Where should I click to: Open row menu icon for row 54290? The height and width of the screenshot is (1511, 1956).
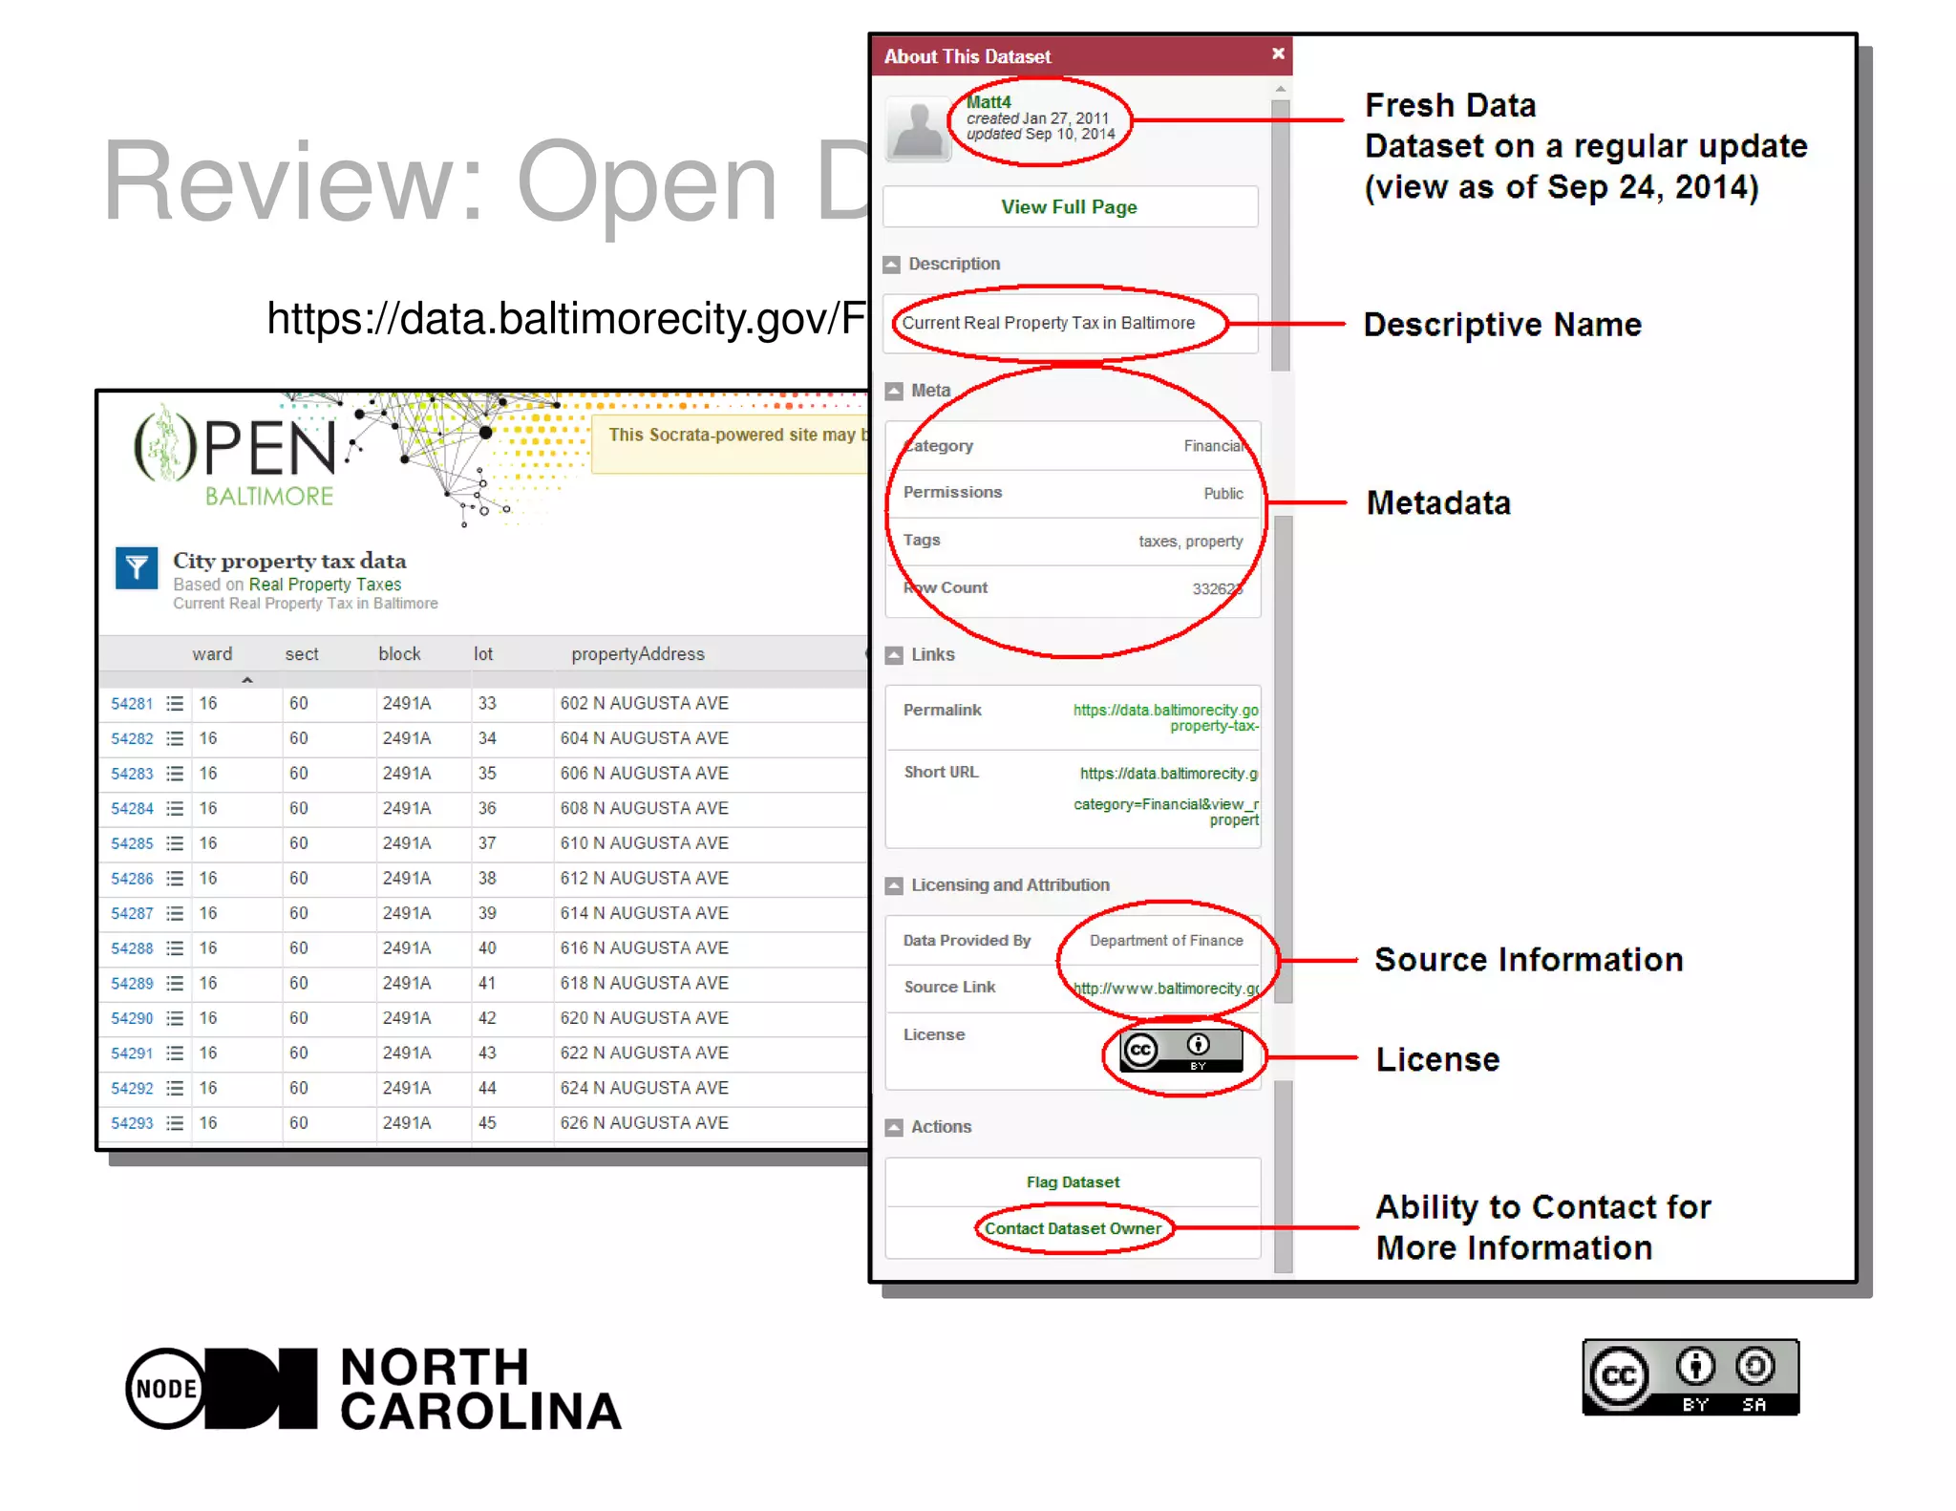click(175, 1019)
